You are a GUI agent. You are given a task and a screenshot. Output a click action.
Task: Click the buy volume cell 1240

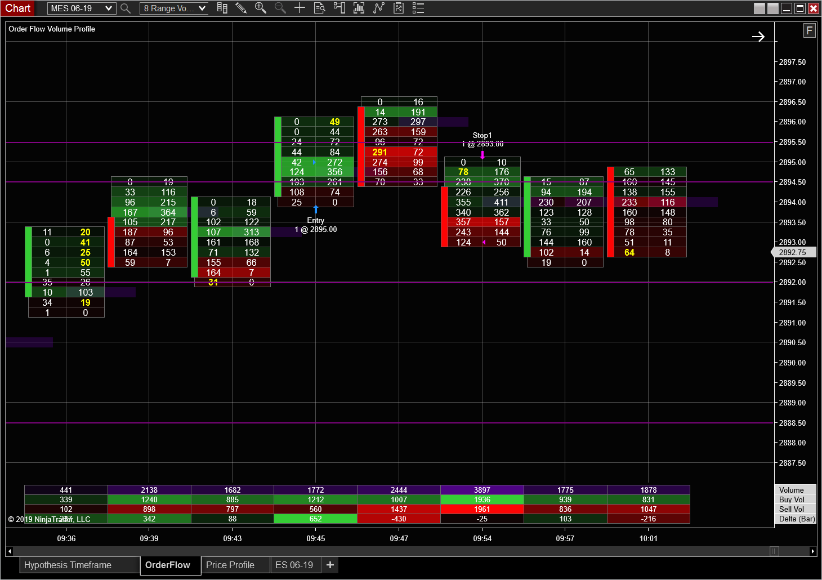point(149,499)
